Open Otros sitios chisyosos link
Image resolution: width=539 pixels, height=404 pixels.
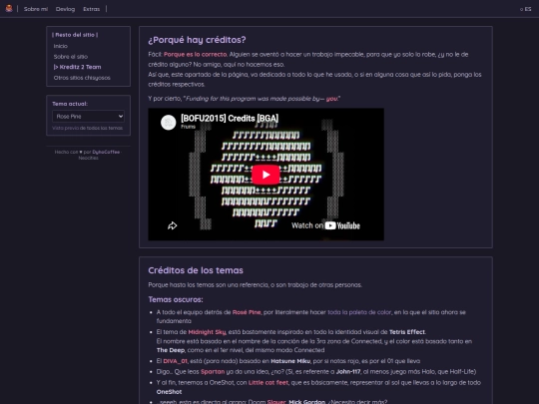[x=82, y=78]
